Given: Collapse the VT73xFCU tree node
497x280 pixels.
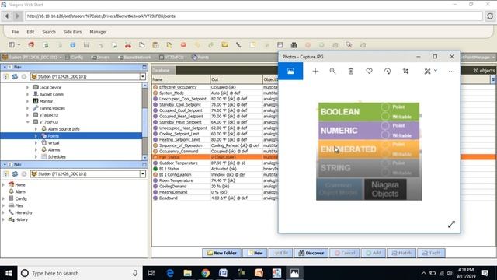Looking at the screenshot, I should coord(28,122).
